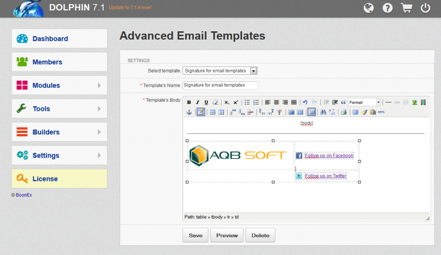The image size is (441, 255).
Task: Click the Save button
Action: pos(196,235)
